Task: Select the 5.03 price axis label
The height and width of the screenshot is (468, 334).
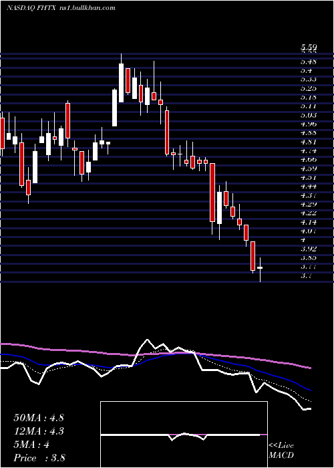Action: coord(309,115)
